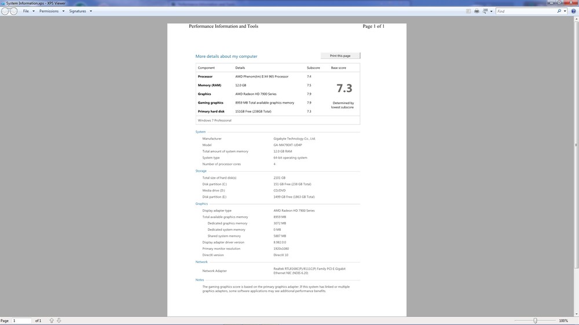Expand the Find options dropdown arrow
The image size is (579, 325).
pyautogui.click(x=565, y=12)
